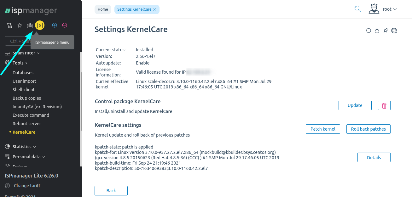Click the version value 2.56-1.el7
This screenshot has width=412, height=197.
tap(146, 56)
